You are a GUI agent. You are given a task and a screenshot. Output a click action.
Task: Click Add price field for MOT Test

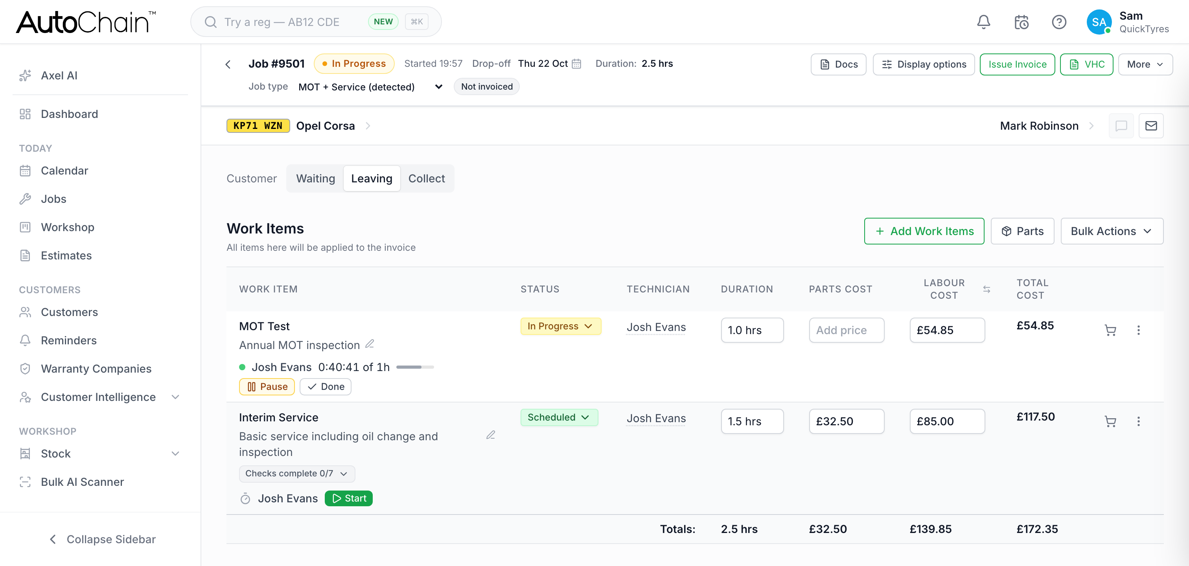click(x=846, y=330)
